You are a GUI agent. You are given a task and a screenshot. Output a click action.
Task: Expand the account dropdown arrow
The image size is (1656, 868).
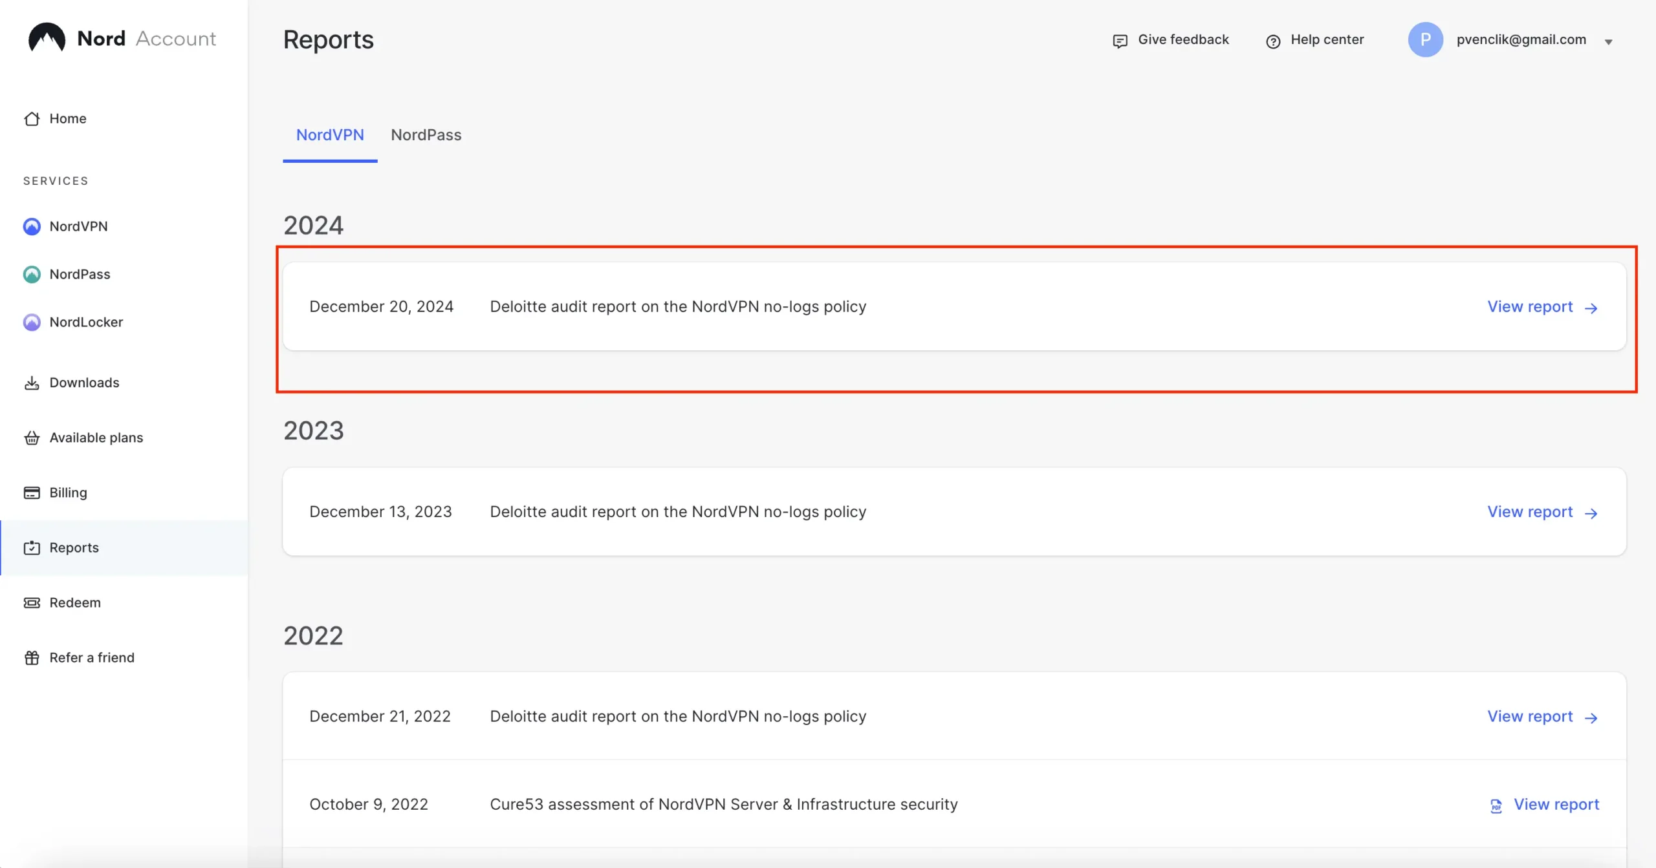click(1608, 42)
